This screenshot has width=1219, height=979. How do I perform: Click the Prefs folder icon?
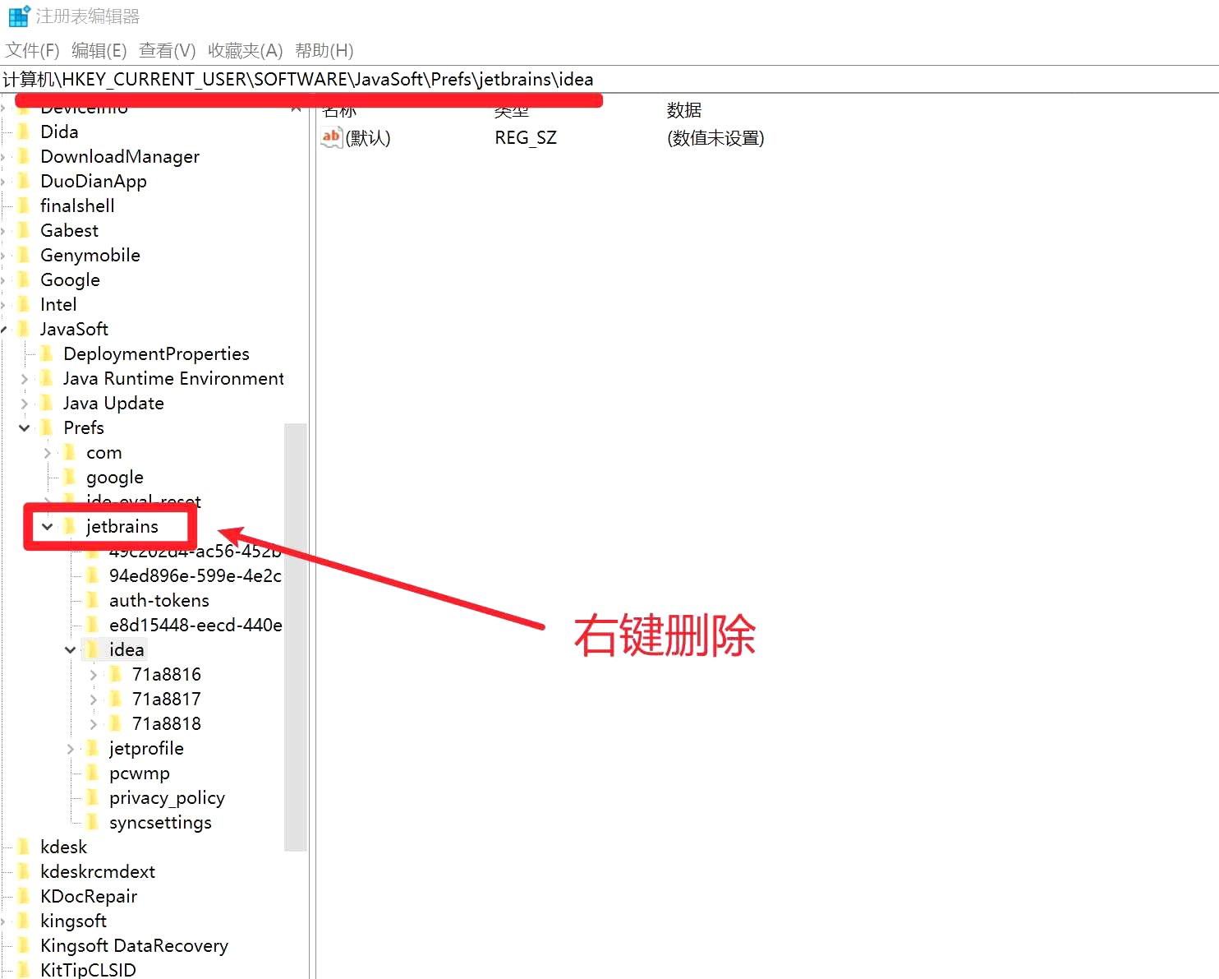pyautogui.click(x=48, y=427)
